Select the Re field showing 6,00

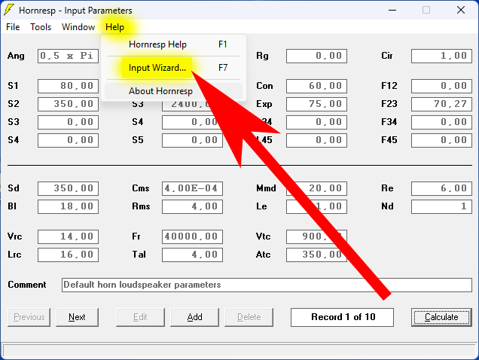(x=441, y=188)
